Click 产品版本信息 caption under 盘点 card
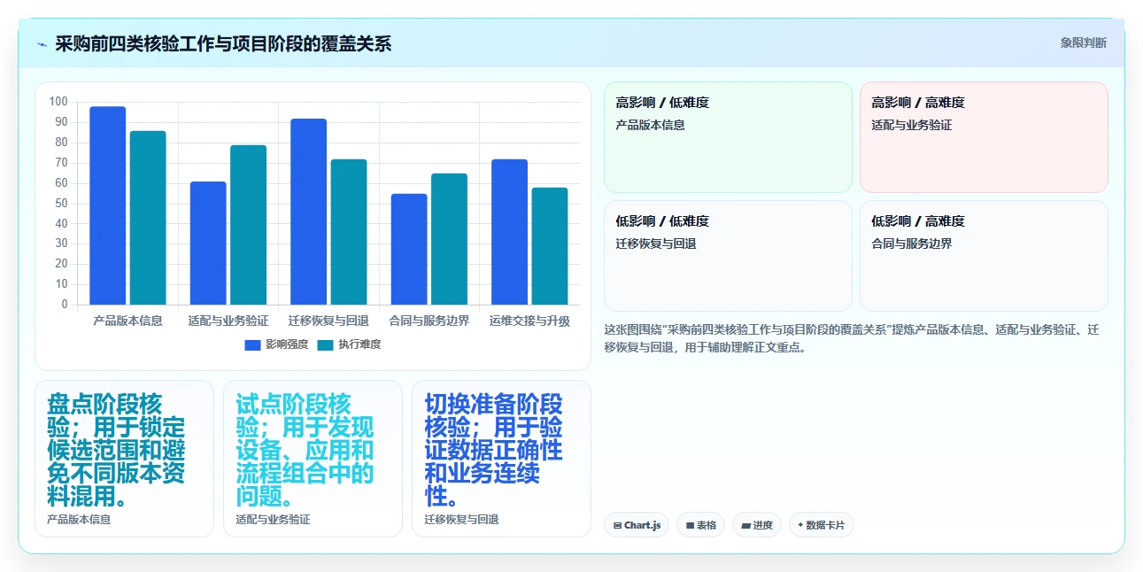 click(x=79, y=520)
